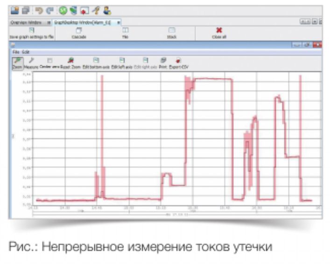
Task: Open Edit left axis settings
Action: pos(121,63)
